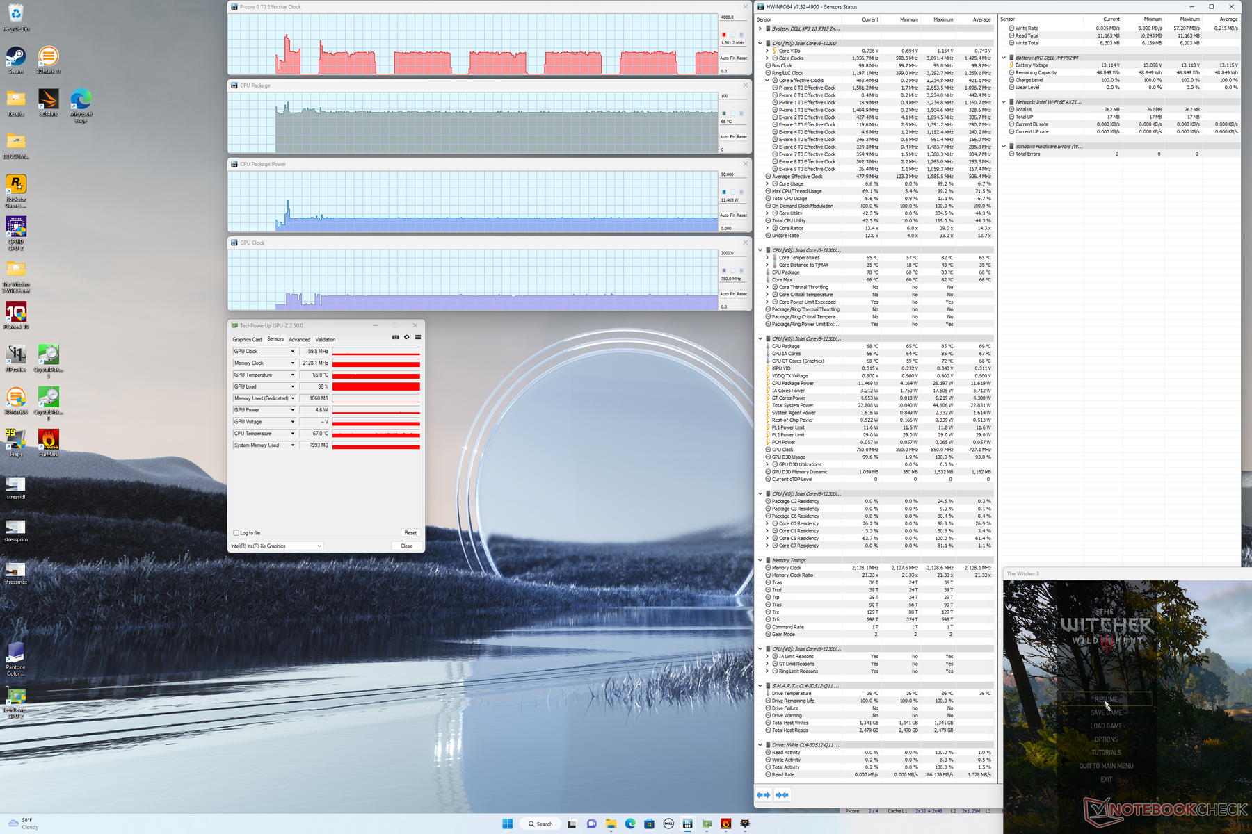Switch to HWiNFO in the taskbar
This screenshot has width=1252, height=834.
(x=688, y=824)
